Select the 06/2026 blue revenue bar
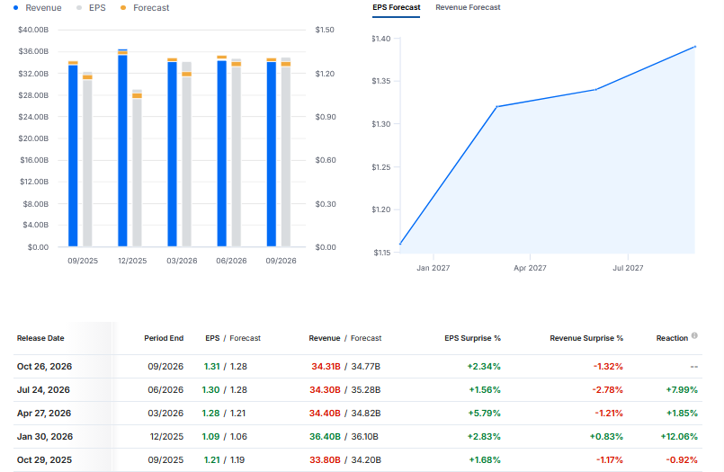Viewport: 724px width, 472px height. 221,153
